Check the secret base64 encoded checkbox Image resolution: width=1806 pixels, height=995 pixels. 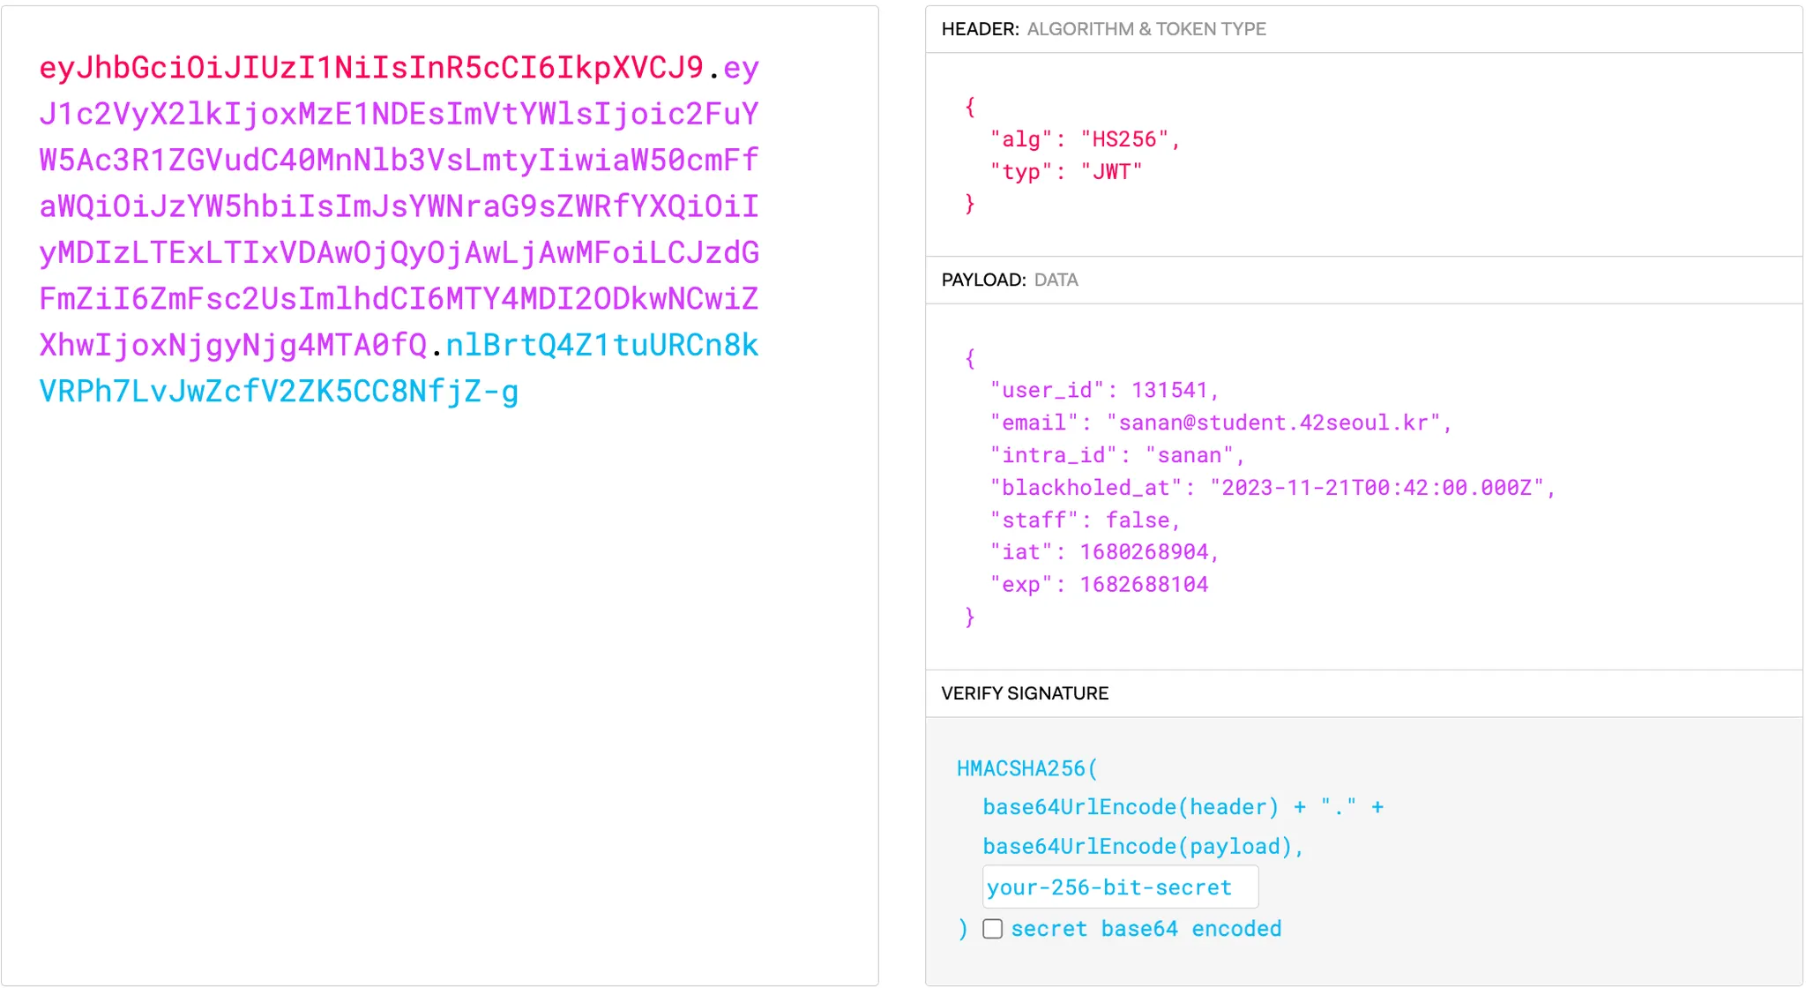(992, 929)
